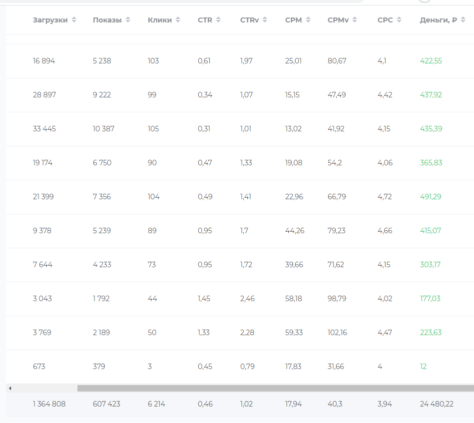Click loads cell 19 174

[42, 163]
